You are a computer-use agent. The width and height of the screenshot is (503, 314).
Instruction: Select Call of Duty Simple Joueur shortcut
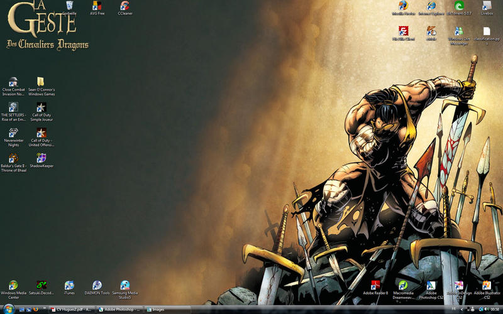point(41,112)
